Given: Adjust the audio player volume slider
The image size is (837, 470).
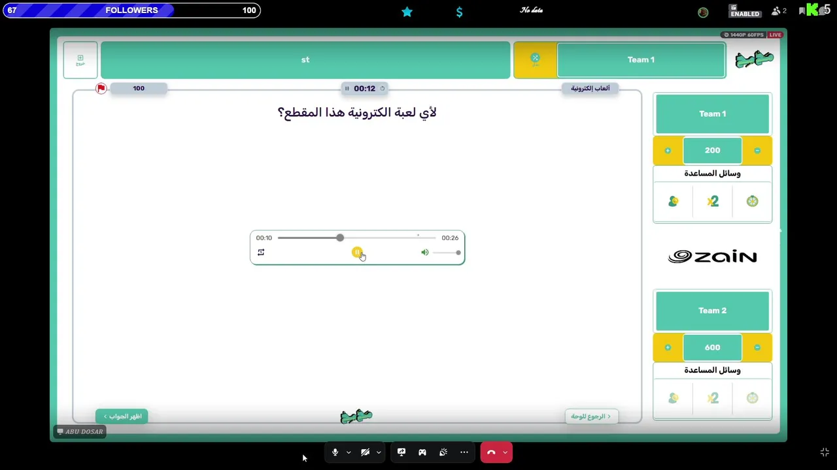Looking at the screenshot, I should click(x=447, y=253).
